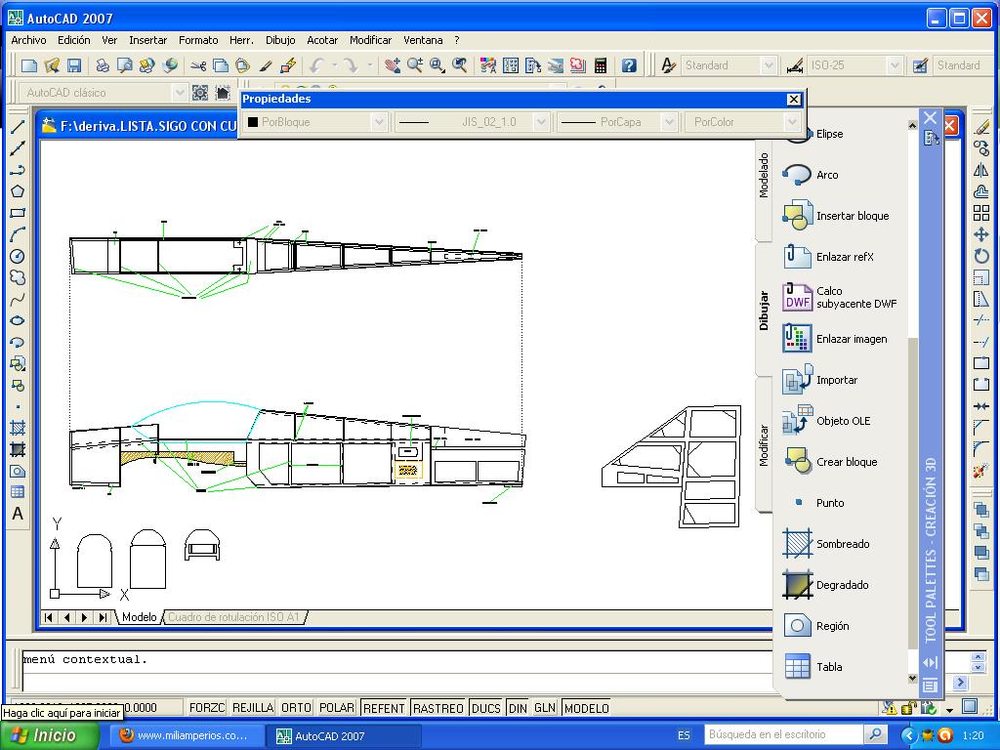Click the Búsqueda en el escritorio field

pyautogui.click(x=784, y=734)
